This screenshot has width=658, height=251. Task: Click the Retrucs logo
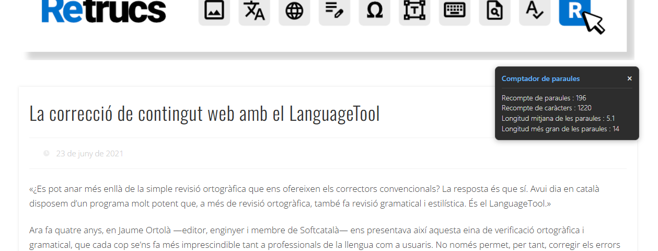coord(103,11)
